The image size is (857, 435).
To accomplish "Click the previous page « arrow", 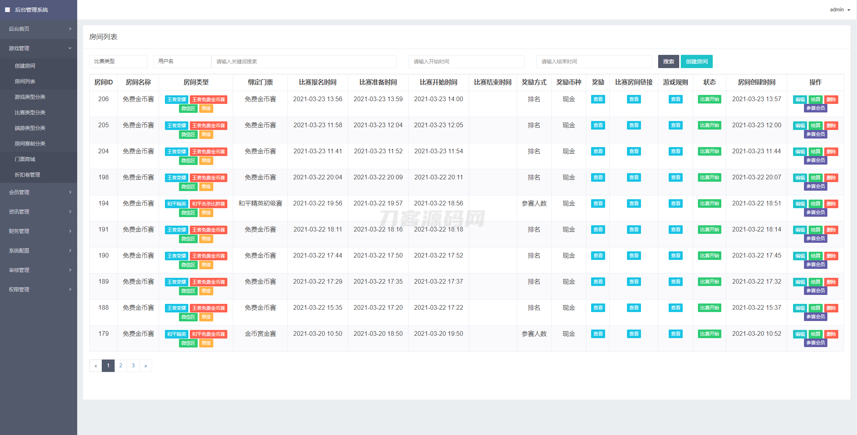I will [96, 366].
